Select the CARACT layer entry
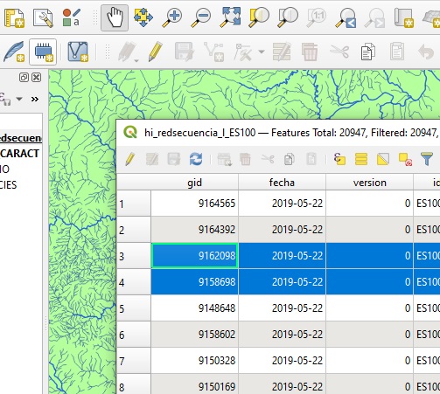This screenshot has height=394, width=440. coord(19,154)
